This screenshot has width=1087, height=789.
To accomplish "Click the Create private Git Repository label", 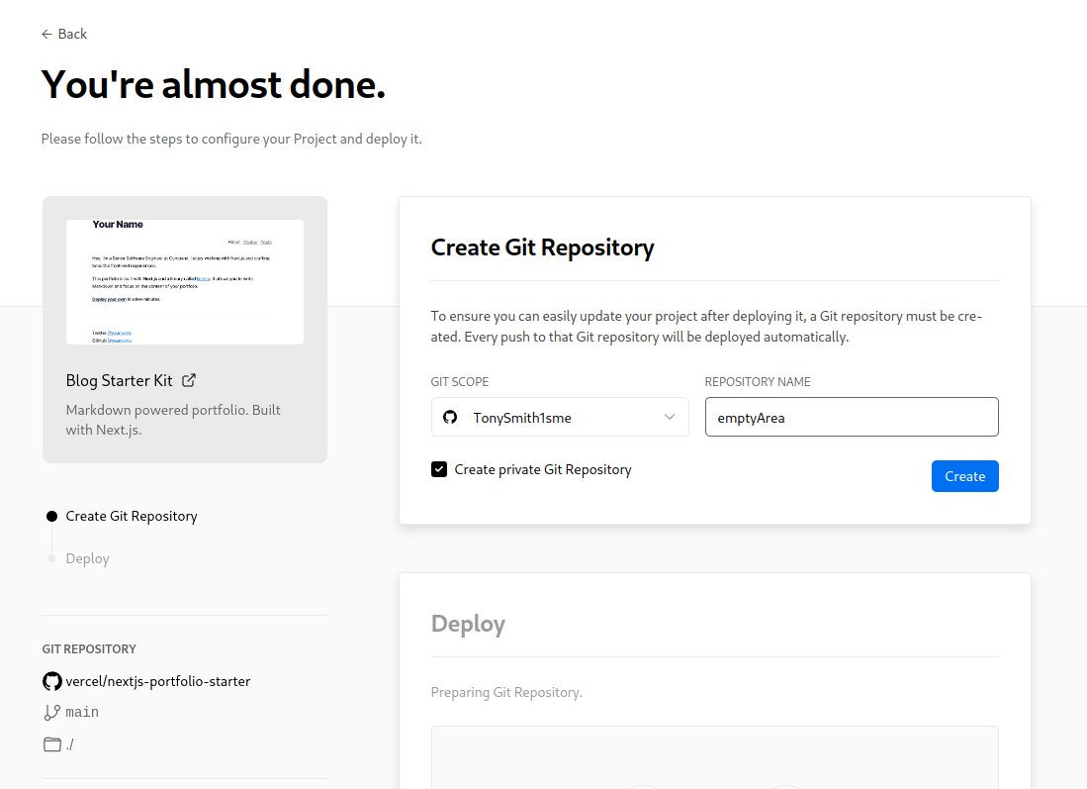I will 542,469.
